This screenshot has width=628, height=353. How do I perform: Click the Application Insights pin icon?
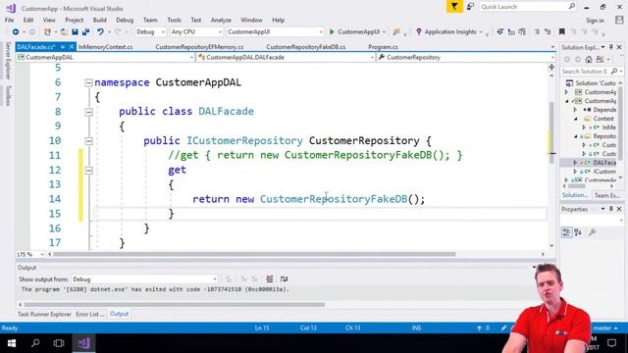tap(419, 31)
